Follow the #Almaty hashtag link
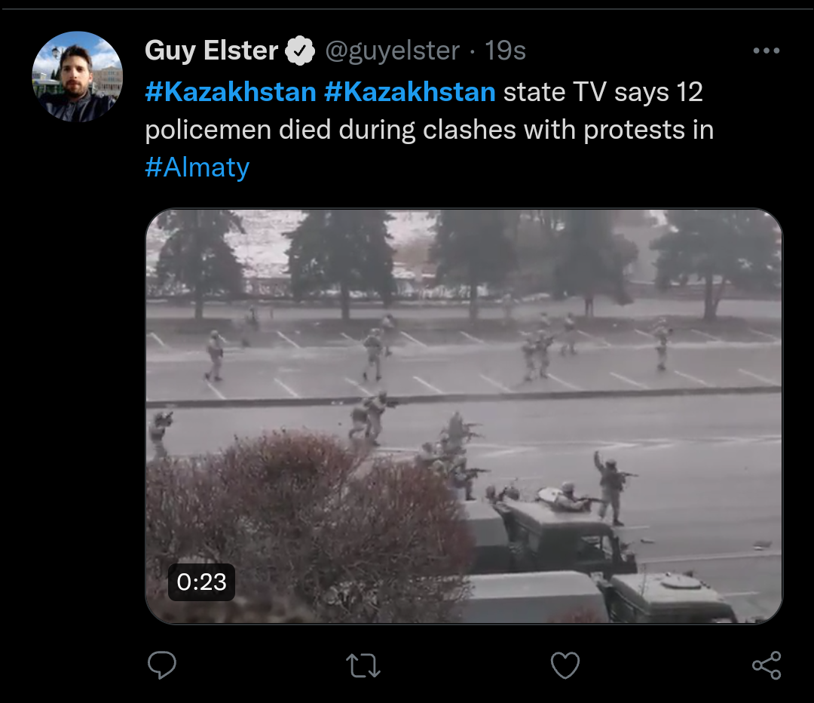Image resolution: width=814 pixels, height=703 pixels. tap(197, 167)
